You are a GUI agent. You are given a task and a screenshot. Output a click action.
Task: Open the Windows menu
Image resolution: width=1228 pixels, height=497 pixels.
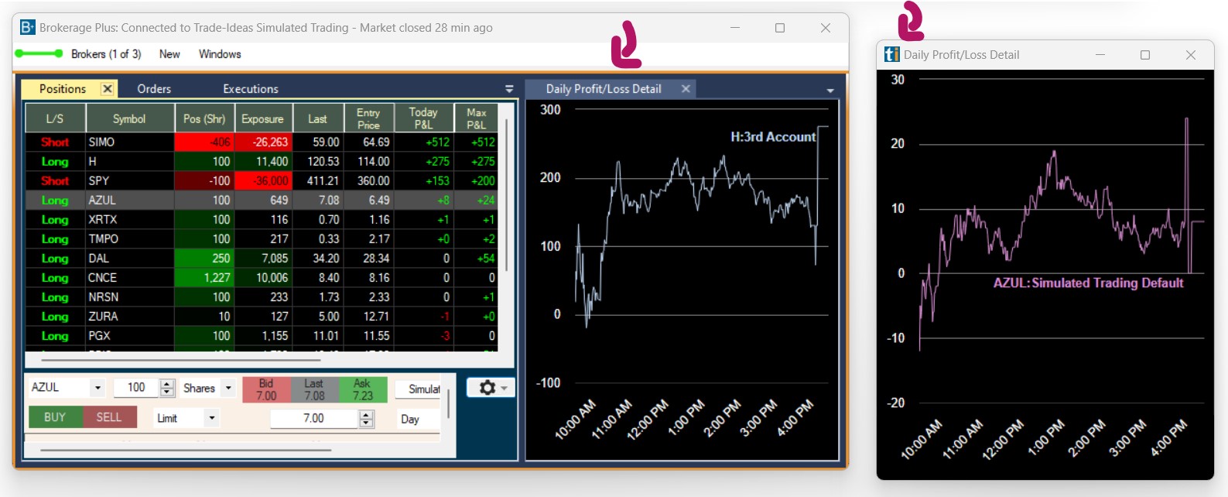220,54
